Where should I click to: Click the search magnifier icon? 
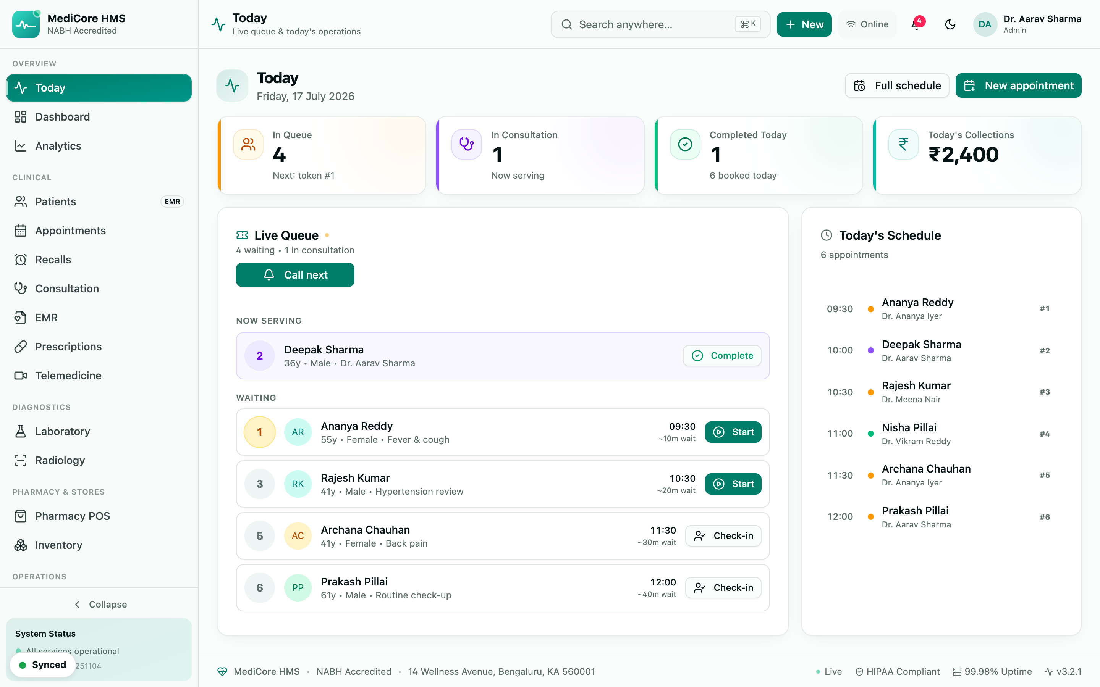[x=566, y=24]
